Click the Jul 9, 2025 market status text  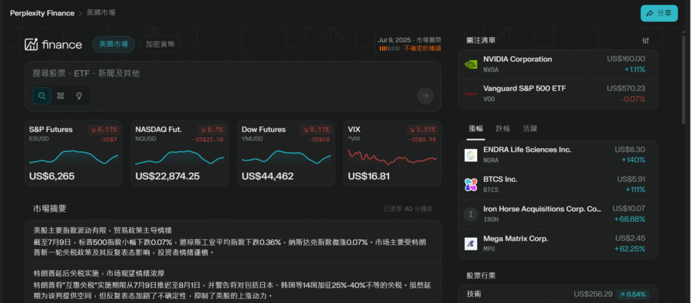pos(409,40)
